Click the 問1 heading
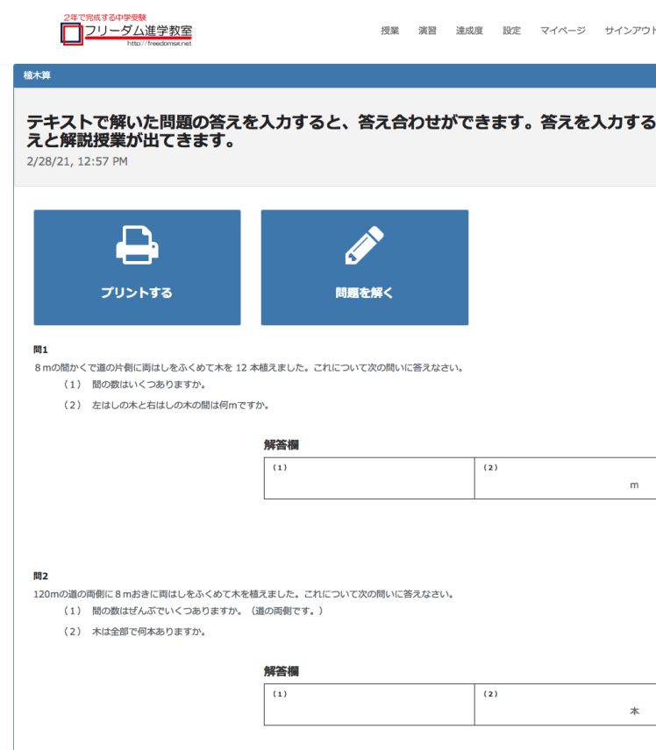Image resolution: width=656 pixels, height=750 pixels. click(x=40, y=350)
